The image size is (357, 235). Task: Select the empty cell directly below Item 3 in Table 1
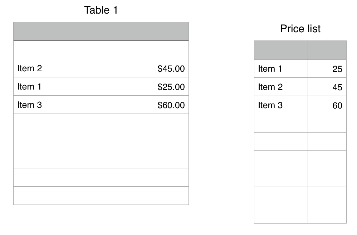point(57,123)
